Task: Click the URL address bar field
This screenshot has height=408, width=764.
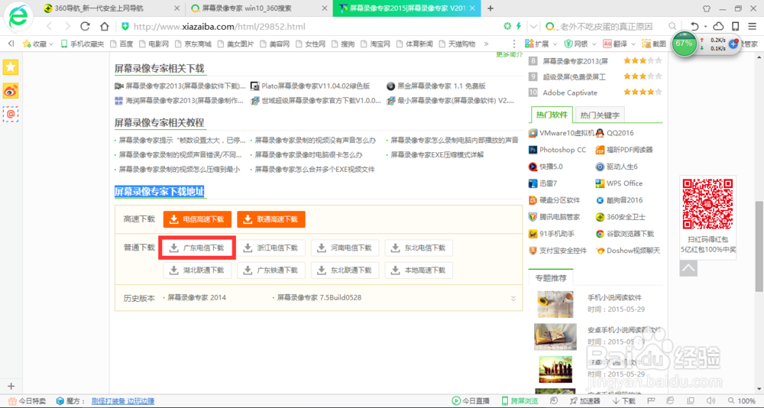Action: pyautogui.click(x=312, y=26)
